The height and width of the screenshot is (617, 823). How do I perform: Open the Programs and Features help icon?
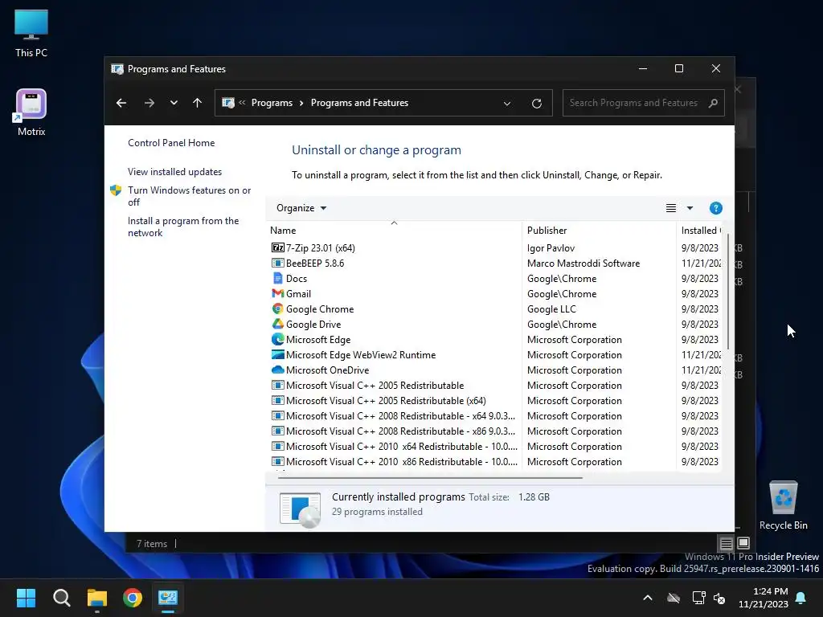pyautogui.click(x=715, y=208)
